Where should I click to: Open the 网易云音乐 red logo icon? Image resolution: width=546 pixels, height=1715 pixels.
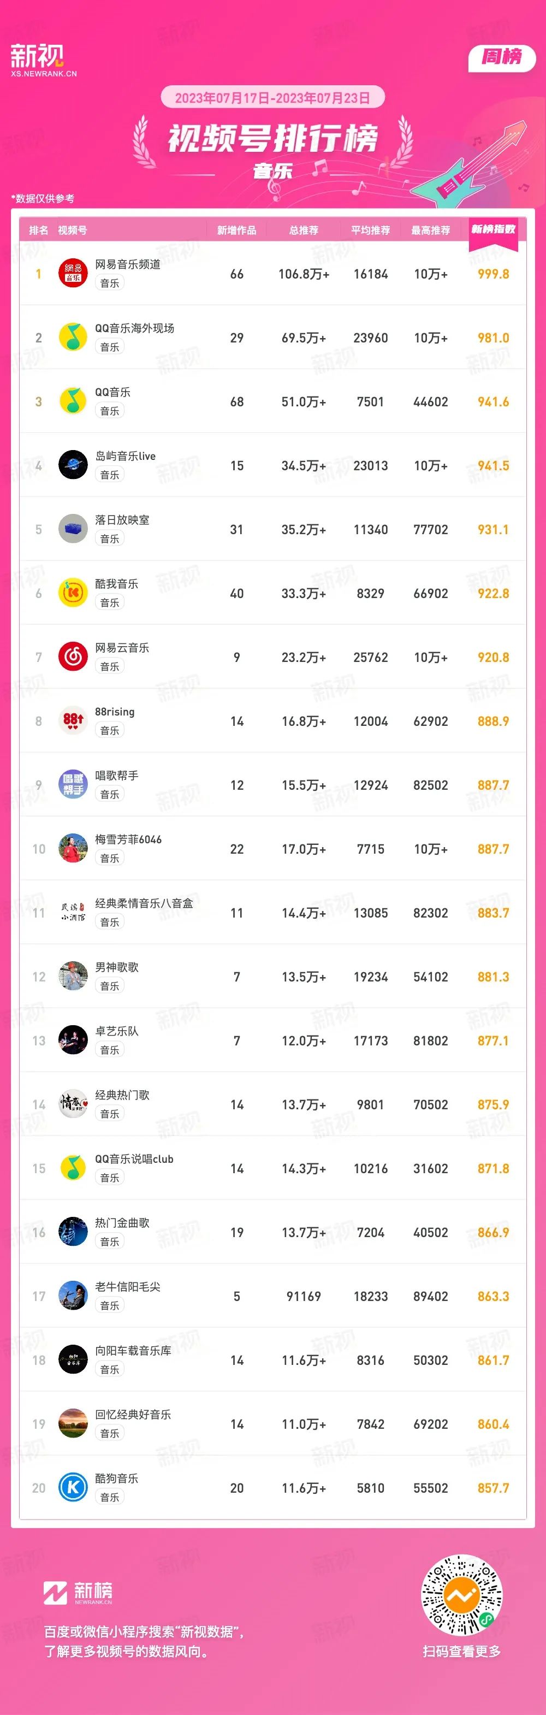[73, 657]
